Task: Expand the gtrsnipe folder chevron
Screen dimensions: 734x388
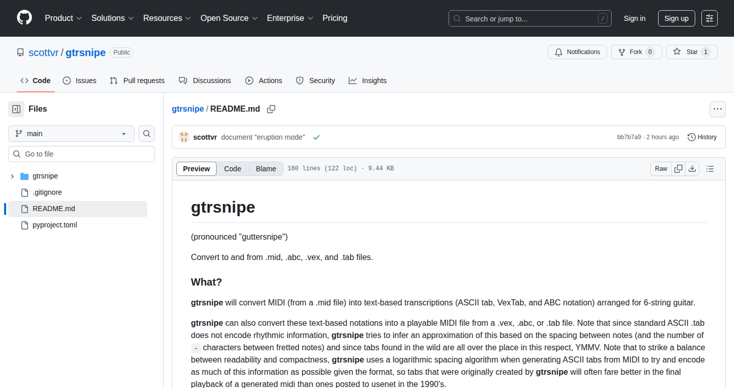Action: click(x=12, y=176)
